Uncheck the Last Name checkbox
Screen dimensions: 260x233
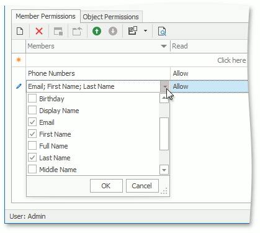coord(32,157)
